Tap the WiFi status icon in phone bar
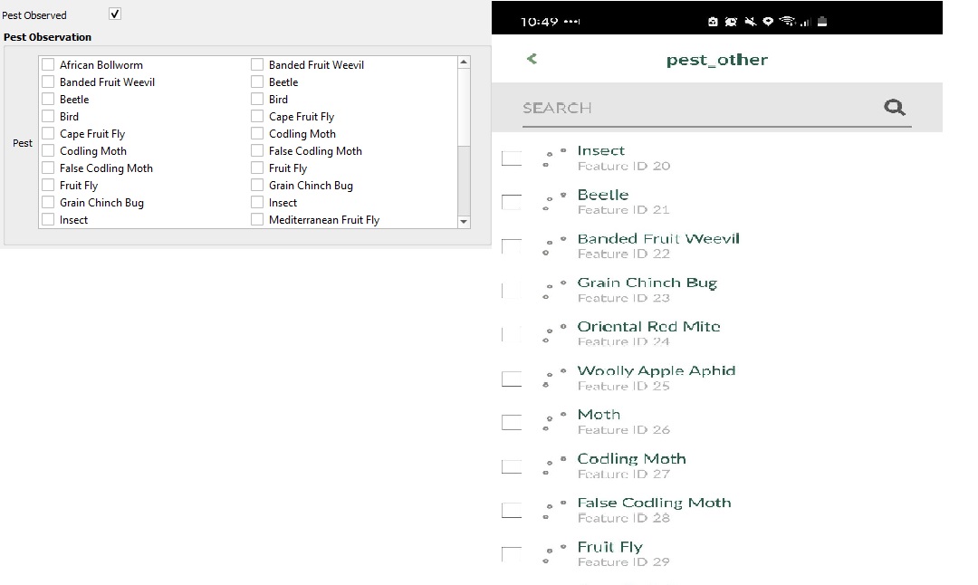 pyautogui.click(x=788, y=21)
